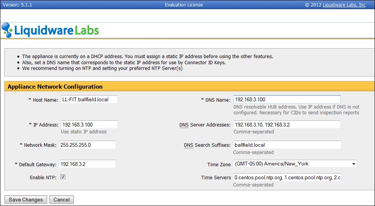Click the Appliance Network Configuration header
Viewport: 375px width, 206px height.
click(55, 87)
